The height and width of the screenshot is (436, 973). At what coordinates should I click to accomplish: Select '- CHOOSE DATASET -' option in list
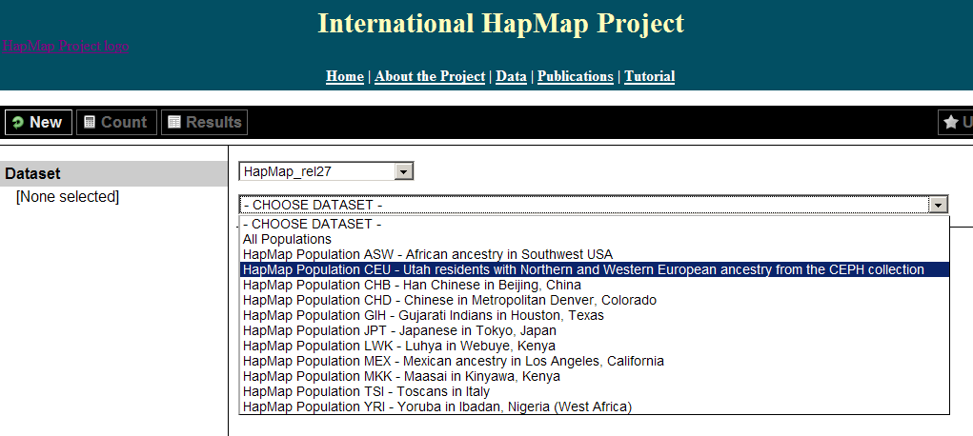pos(594,224)
